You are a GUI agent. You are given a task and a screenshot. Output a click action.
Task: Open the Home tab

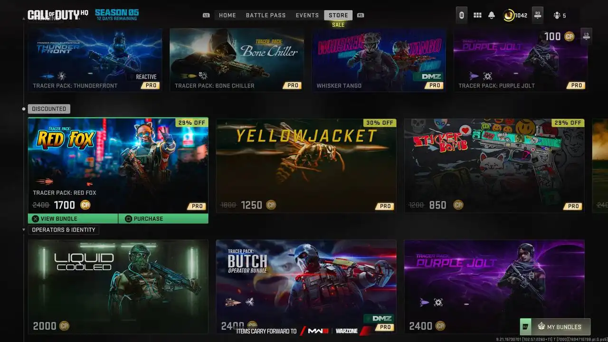coord(227,15)
